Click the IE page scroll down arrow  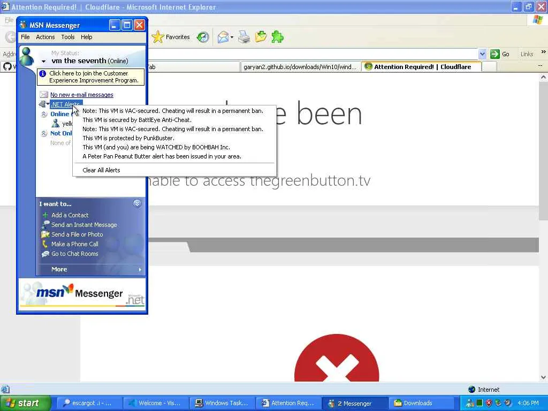click(544, 377)
